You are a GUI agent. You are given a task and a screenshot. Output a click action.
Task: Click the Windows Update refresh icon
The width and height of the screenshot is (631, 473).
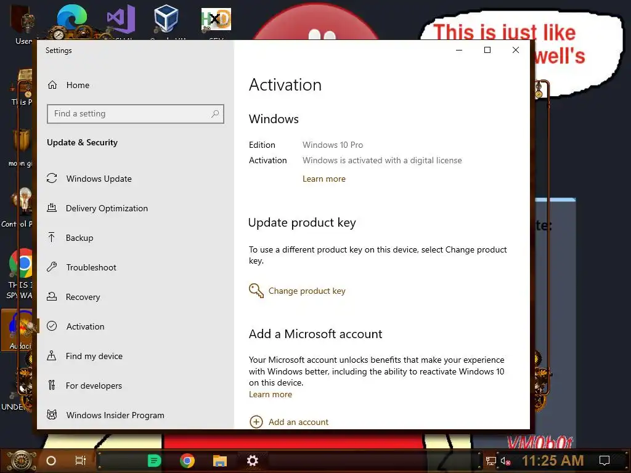[x=52, y=178]
